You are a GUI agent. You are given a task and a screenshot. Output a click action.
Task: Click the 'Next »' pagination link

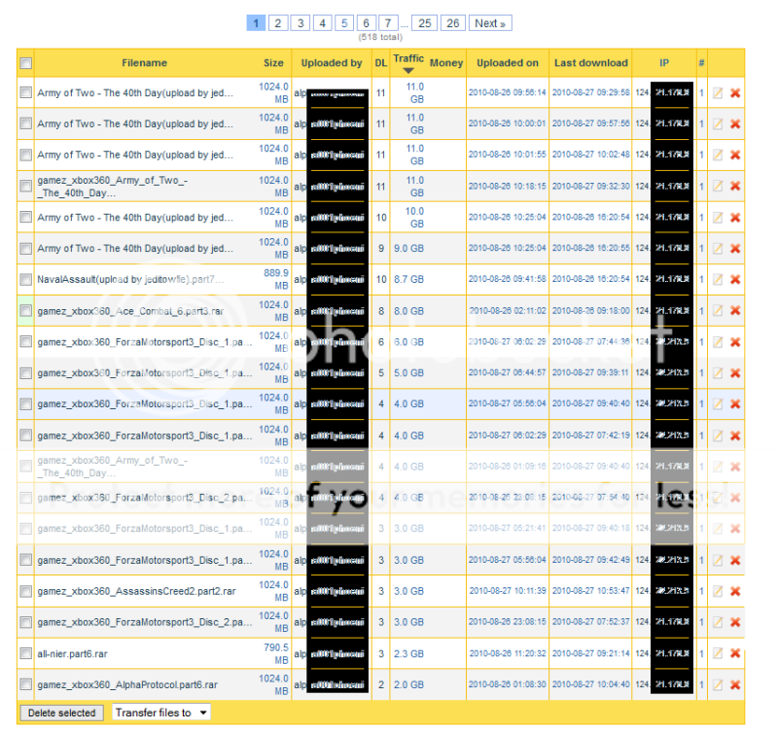(x=490, y=23)
